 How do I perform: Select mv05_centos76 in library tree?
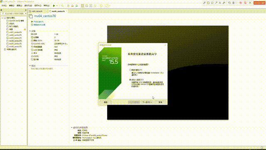pyautogui.click(x=14, y=44)
